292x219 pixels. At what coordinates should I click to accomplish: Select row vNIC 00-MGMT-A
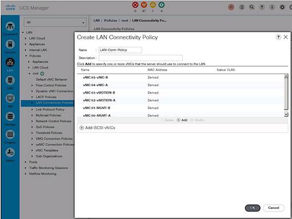click(x=181, y=115)
